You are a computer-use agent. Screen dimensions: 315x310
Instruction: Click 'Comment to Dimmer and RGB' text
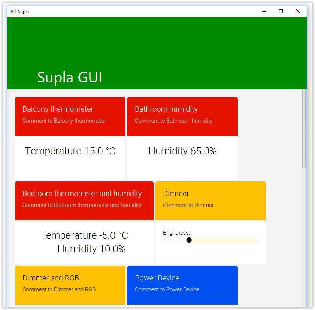pos(59,289)
